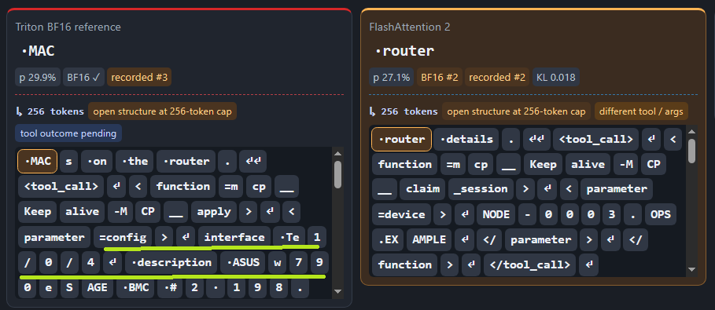
Task: Click the tool outcome pending tag
Action: (x=68, y=133)
